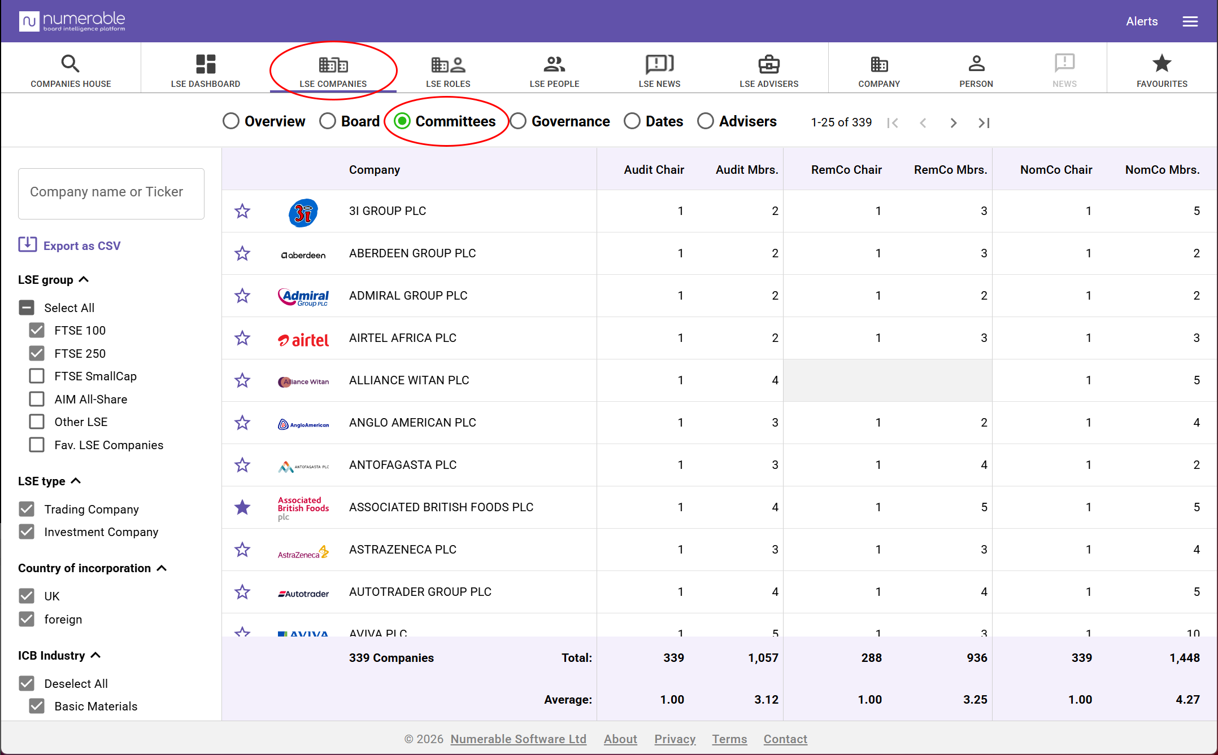The image size is (1218, 755).
Task: Open LSE Dashboard grid icon
Action: click(x=206, y=64)
